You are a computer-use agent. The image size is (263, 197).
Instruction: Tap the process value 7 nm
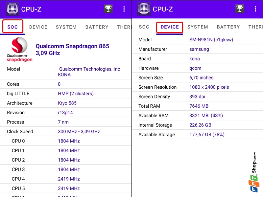[x=63, y=122]
